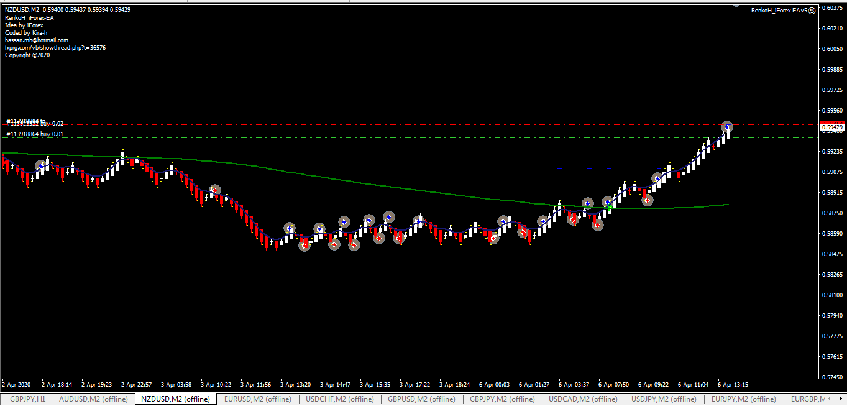Switch to USDCHF,M2 (offline) tab
847x406 pixels.
coord(340,399)
